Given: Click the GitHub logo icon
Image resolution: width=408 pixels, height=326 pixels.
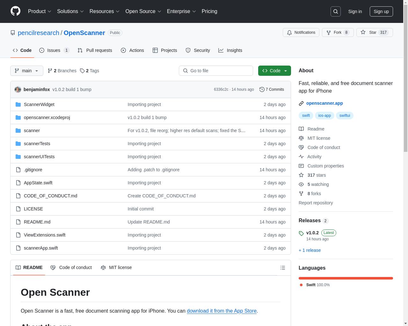Looking at the screenshot, I should [15, 11].
